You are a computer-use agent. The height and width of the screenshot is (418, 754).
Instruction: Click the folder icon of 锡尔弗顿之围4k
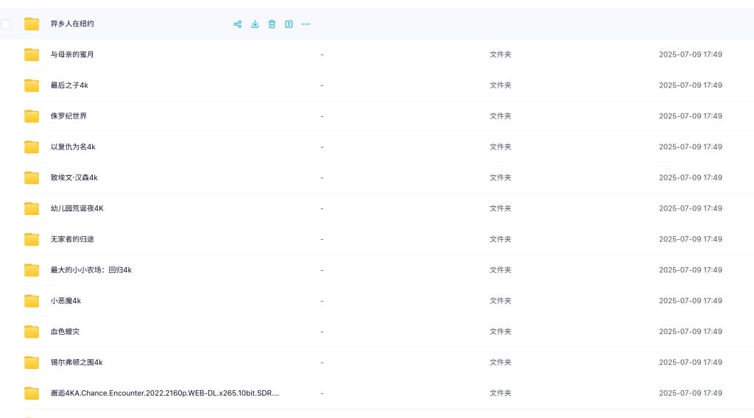(x=32, y=362)
